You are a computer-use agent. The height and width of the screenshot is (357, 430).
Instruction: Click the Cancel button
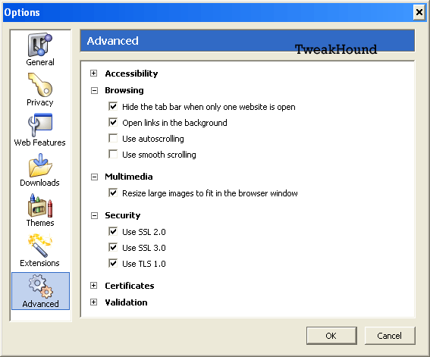click(x=390, y=336)
